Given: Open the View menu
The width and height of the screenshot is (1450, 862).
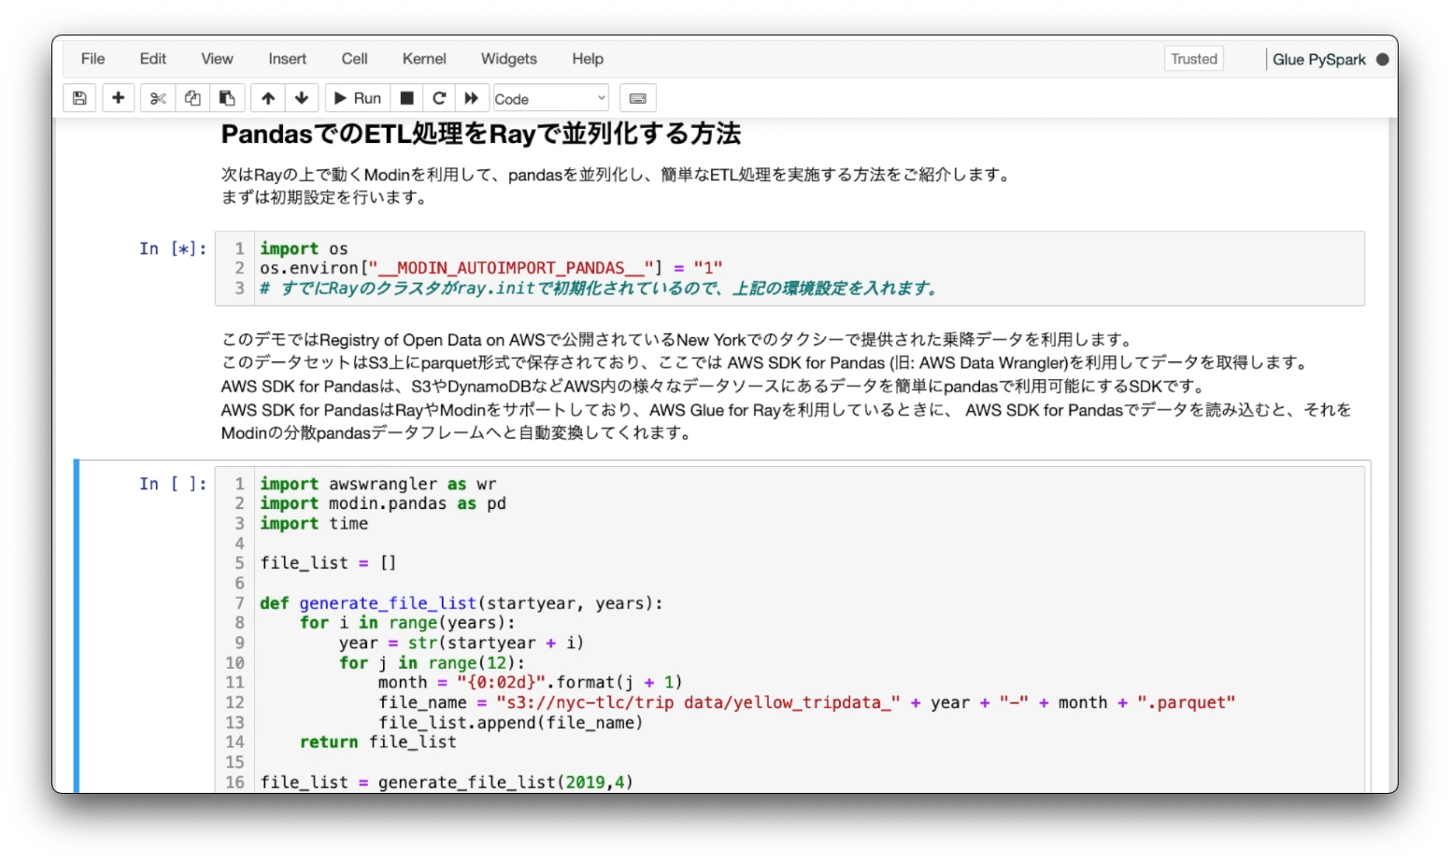Looking at the screenshot, I should 217,59.
